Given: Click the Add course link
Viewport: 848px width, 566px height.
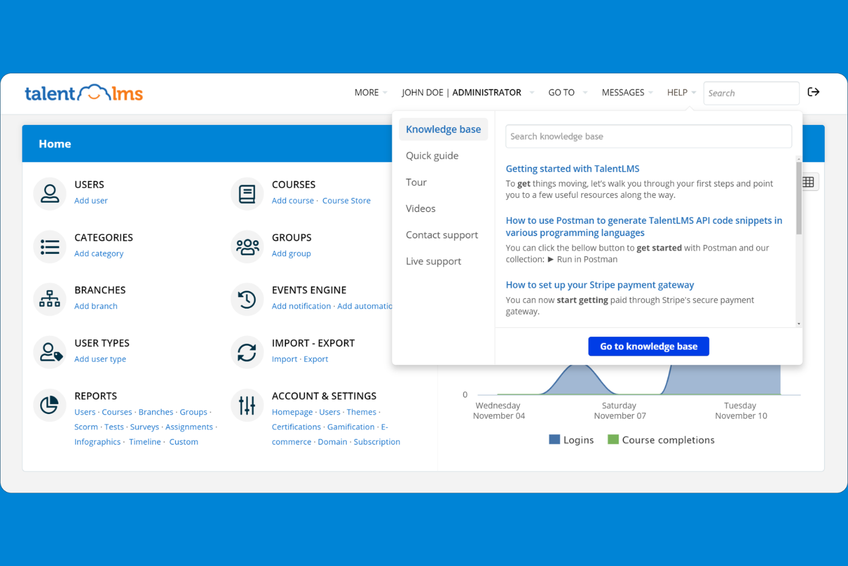Looking at the screenshot, I should click(293, 201).
